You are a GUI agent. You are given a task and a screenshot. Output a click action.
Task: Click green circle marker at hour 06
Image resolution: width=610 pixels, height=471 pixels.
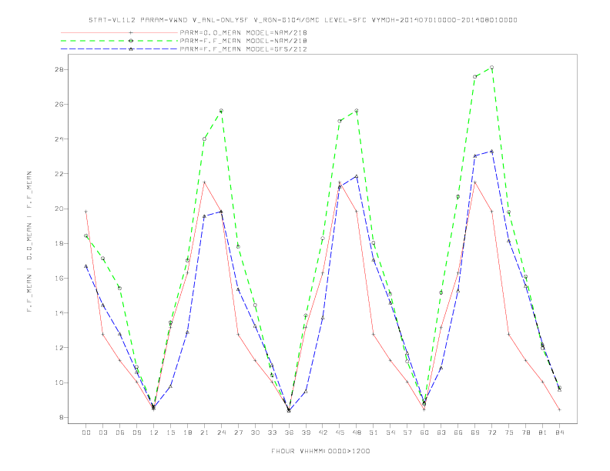coord(120,289)
